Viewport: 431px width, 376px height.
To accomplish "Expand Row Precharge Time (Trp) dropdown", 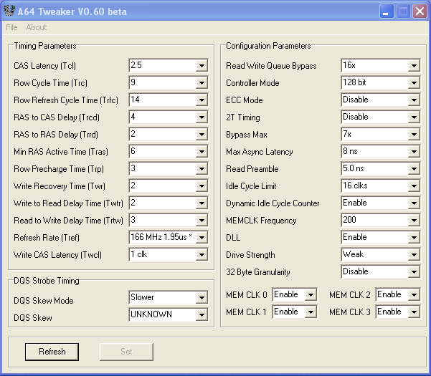I will (202, 168).
